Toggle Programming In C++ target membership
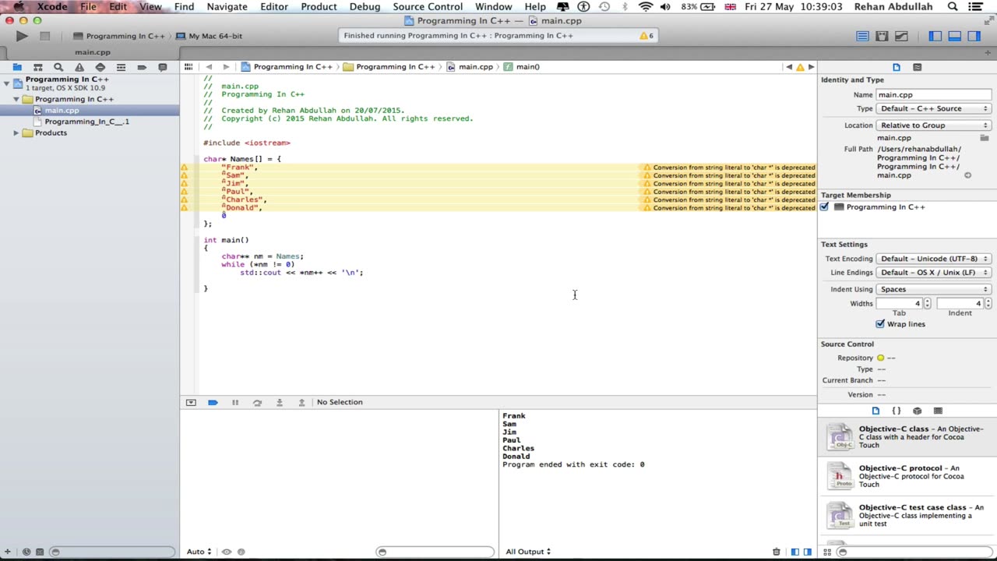Viewport: 997px width, 561px height. [x=825, y=207]
